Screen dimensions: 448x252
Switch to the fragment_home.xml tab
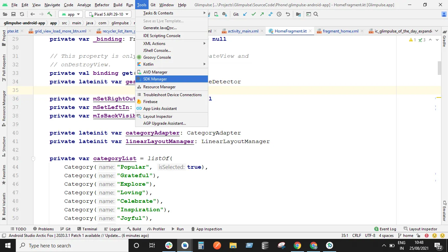click(x=340, y=31)
